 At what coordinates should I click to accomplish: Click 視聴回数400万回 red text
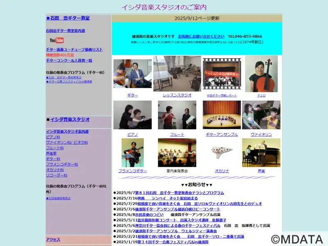pyautogui.click(x=60, y=55)
